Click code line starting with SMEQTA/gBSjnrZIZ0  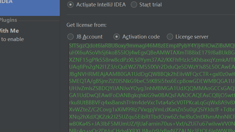tap(152, 81)
